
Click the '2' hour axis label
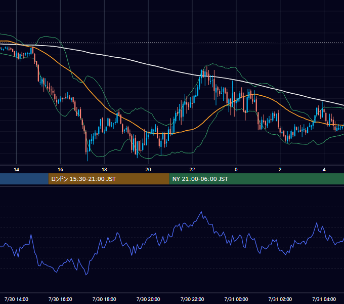280,170
